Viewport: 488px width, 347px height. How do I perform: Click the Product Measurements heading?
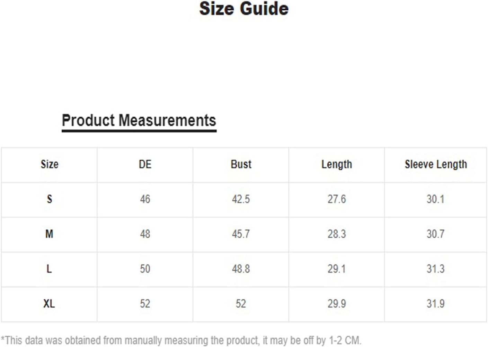click(x=139, y=120)
